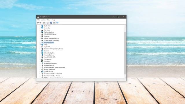Click the Bluetooth category icon
Viewport: 185px width, 104px height.
pos(42,26)
